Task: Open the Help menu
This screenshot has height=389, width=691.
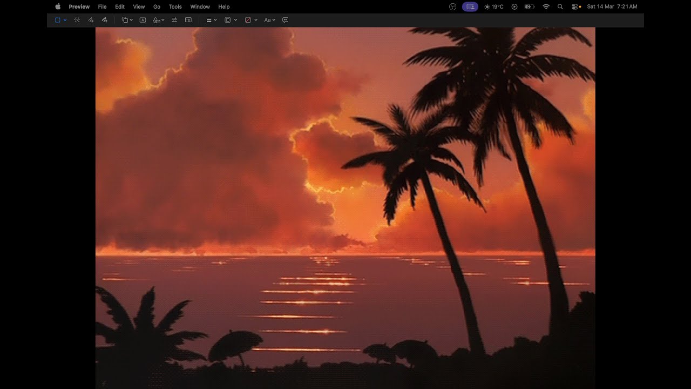Action: click(x=224, y=6)
